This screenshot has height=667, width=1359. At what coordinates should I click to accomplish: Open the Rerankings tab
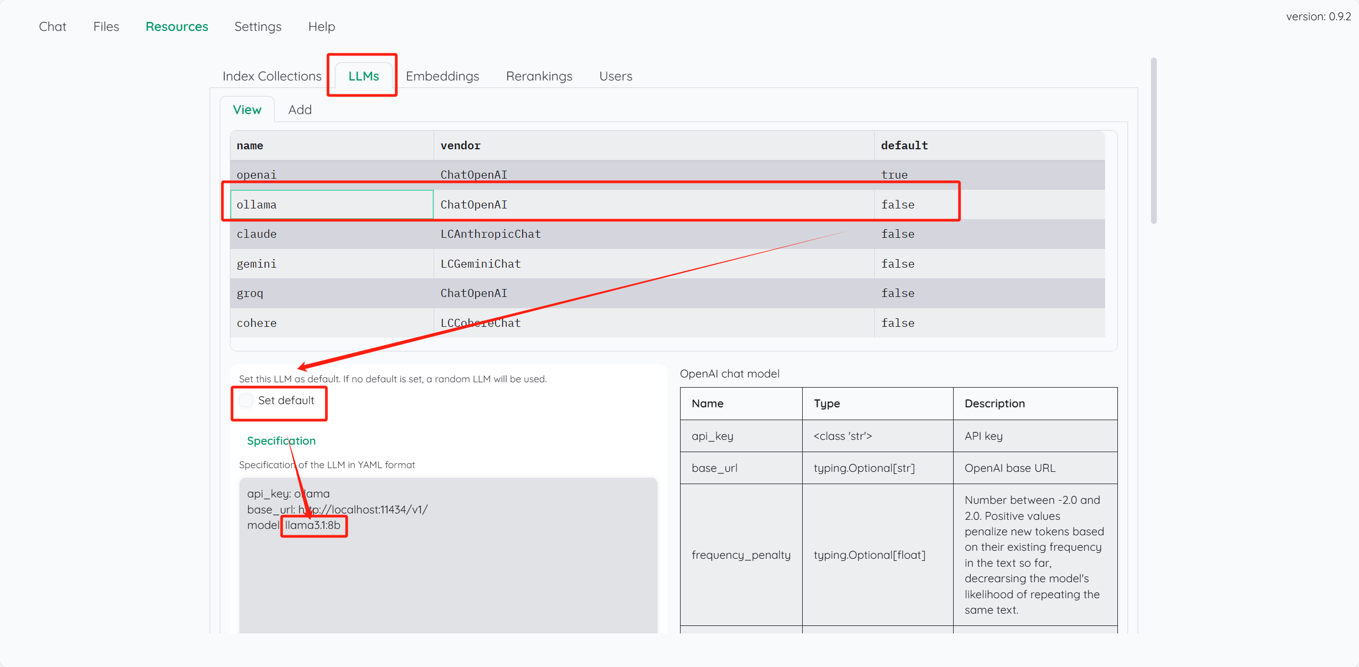pos(539,76)
